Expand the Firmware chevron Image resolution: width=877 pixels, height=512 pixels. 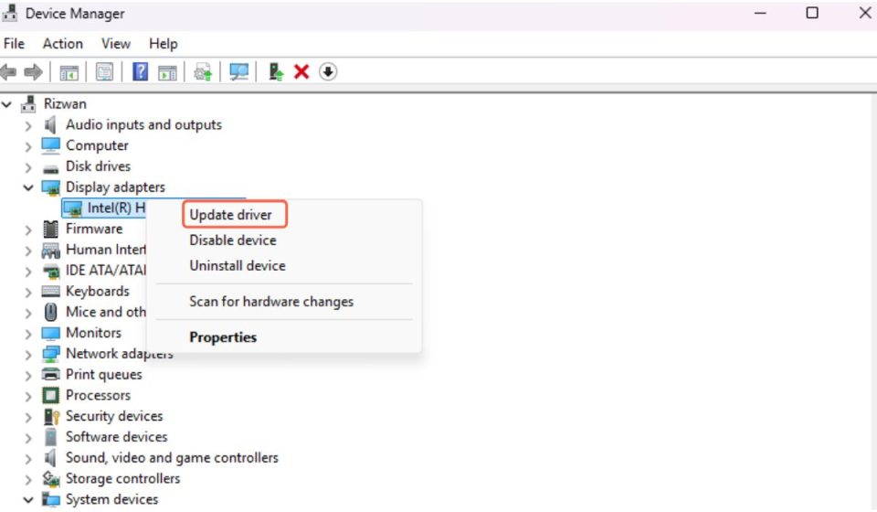click(28, 229)
